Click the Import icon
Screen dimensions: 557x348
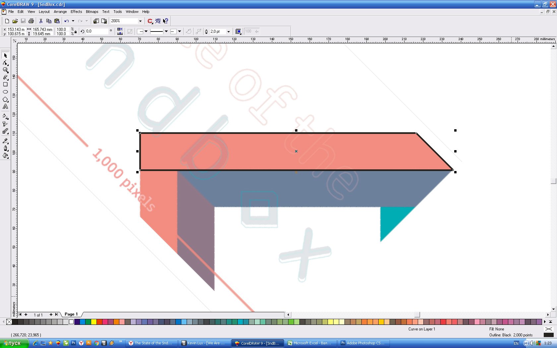[96, 21]
